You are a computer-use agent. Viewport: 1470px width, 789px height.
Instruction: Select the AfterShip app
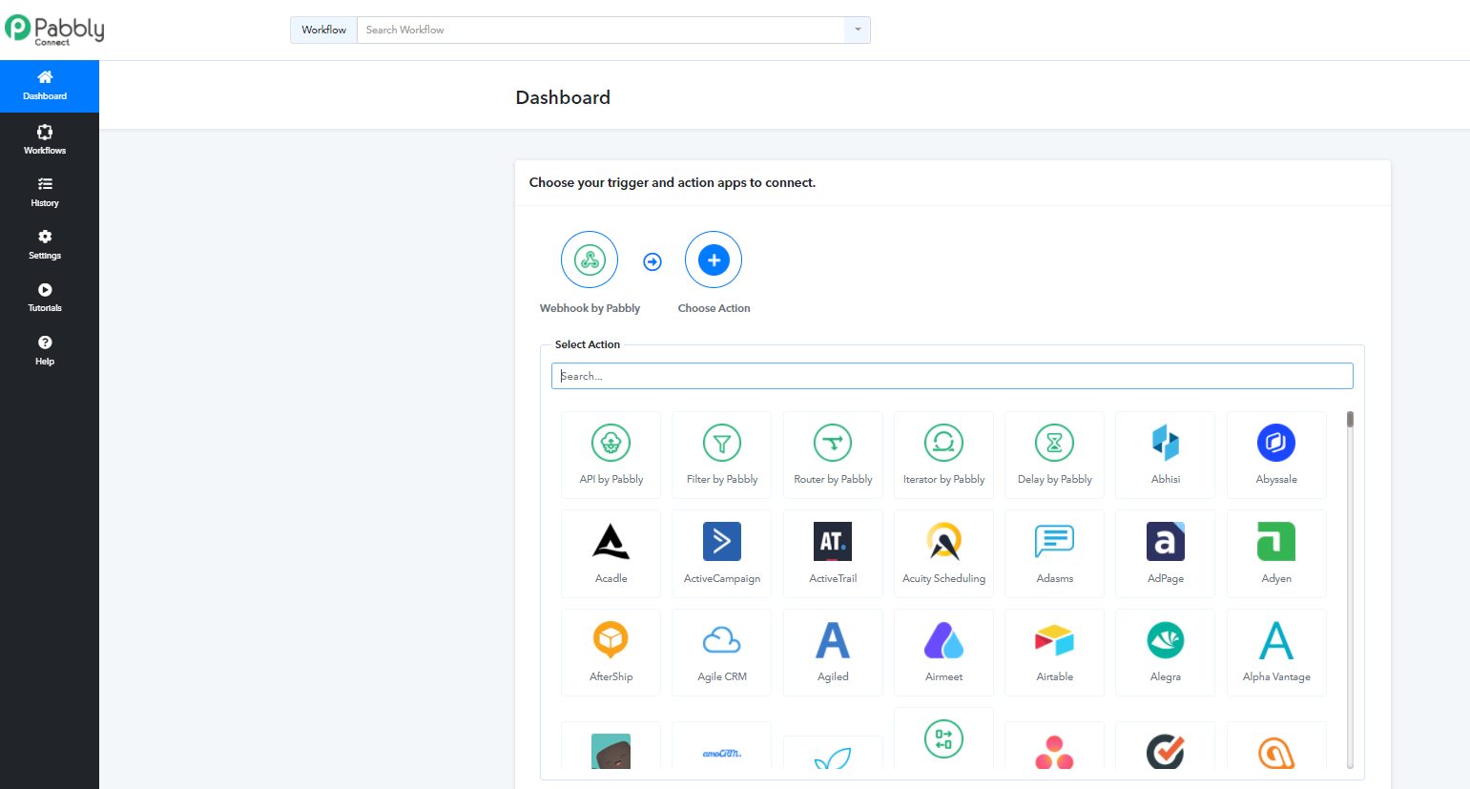pyautogui.click(x=611, y=653)
